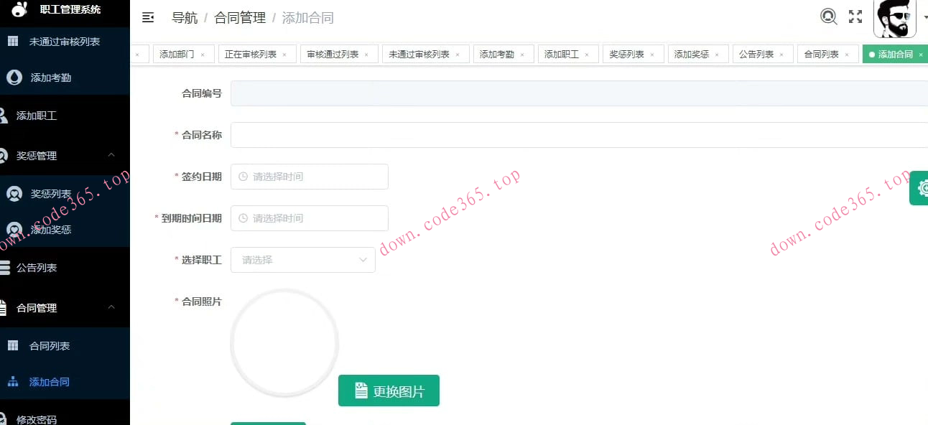Switch to the 合同列表 tab
928x425 pixels.
(822, 53)
